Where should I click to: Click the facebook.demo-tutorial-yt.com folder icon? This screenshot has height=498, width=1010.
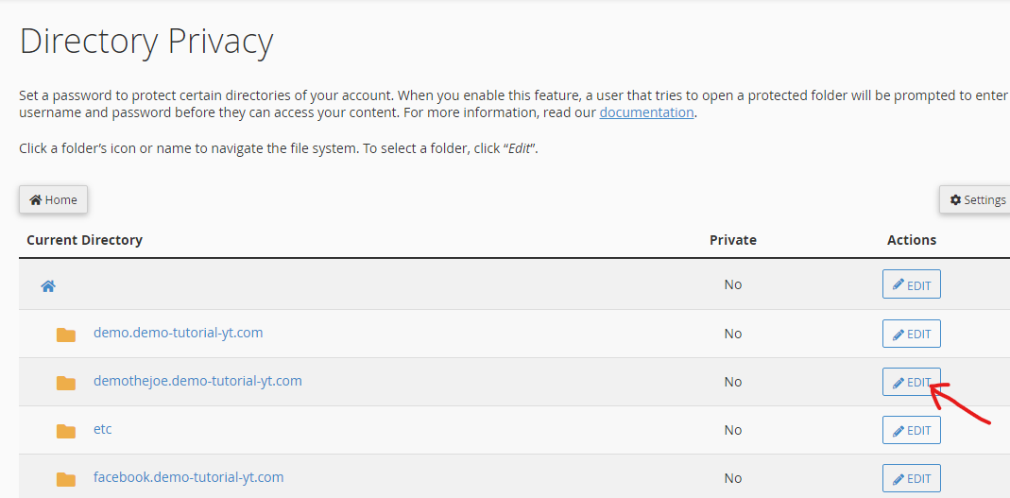(x=66, y=479)
